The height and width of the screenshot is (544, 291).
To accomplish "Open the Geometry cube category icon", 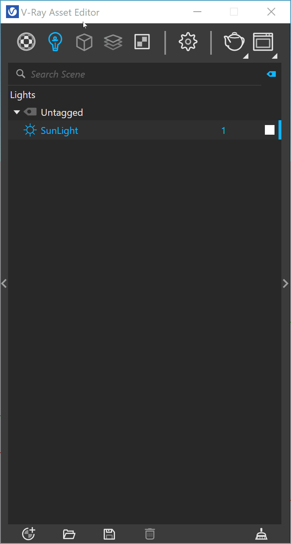I will 84,42.
